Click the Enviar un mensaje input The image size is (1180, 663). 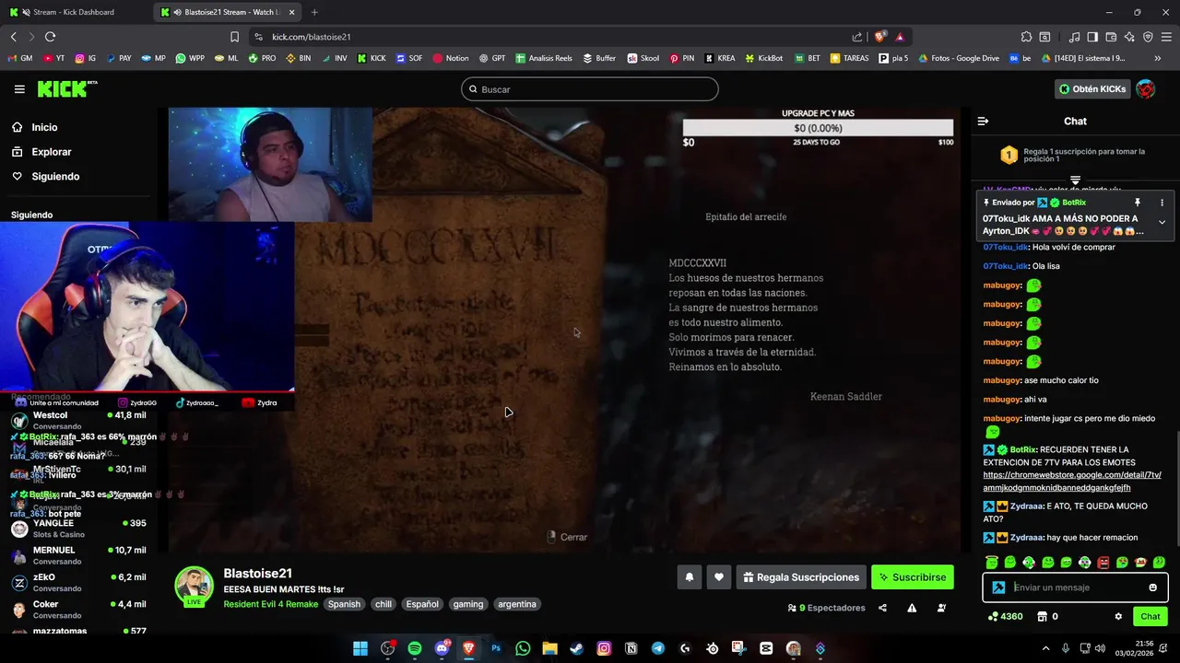click(x=1077, y=587)
